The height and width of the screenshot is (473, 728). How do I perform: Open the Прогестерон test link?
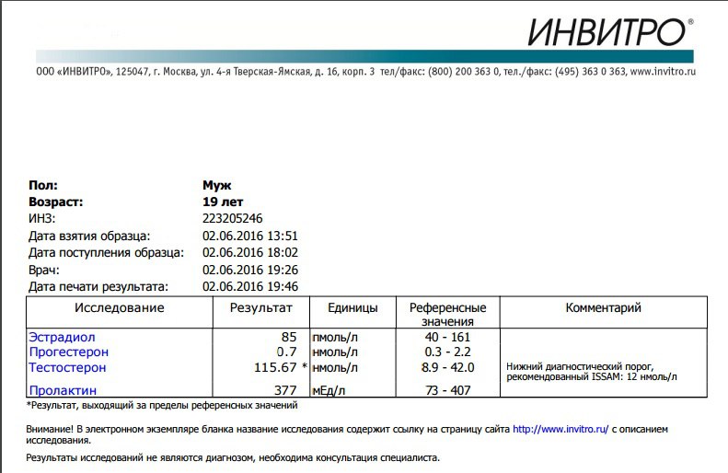pyautogui.click(x=69, y=352)
